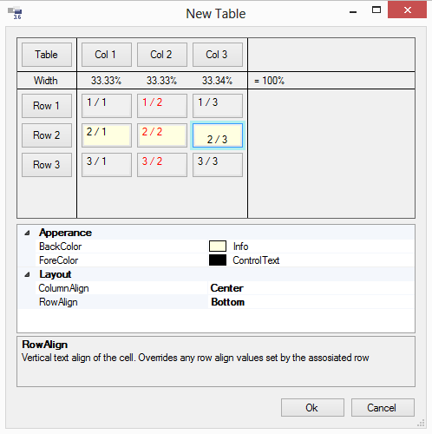Viewport: 432px width, 434px height.
Task: Select the Row 3 button
Action: pyautogui.click(x=47, y=165)
